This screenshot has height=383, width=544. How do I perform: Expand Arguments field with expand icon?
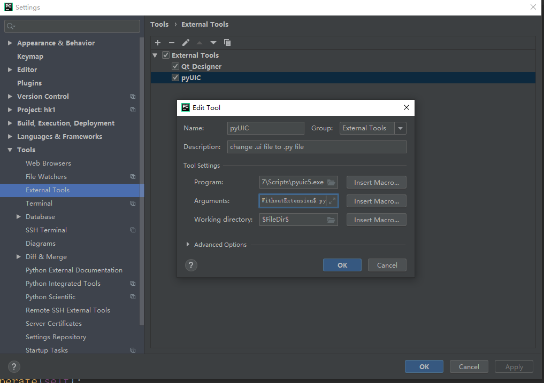click(332, 201)
